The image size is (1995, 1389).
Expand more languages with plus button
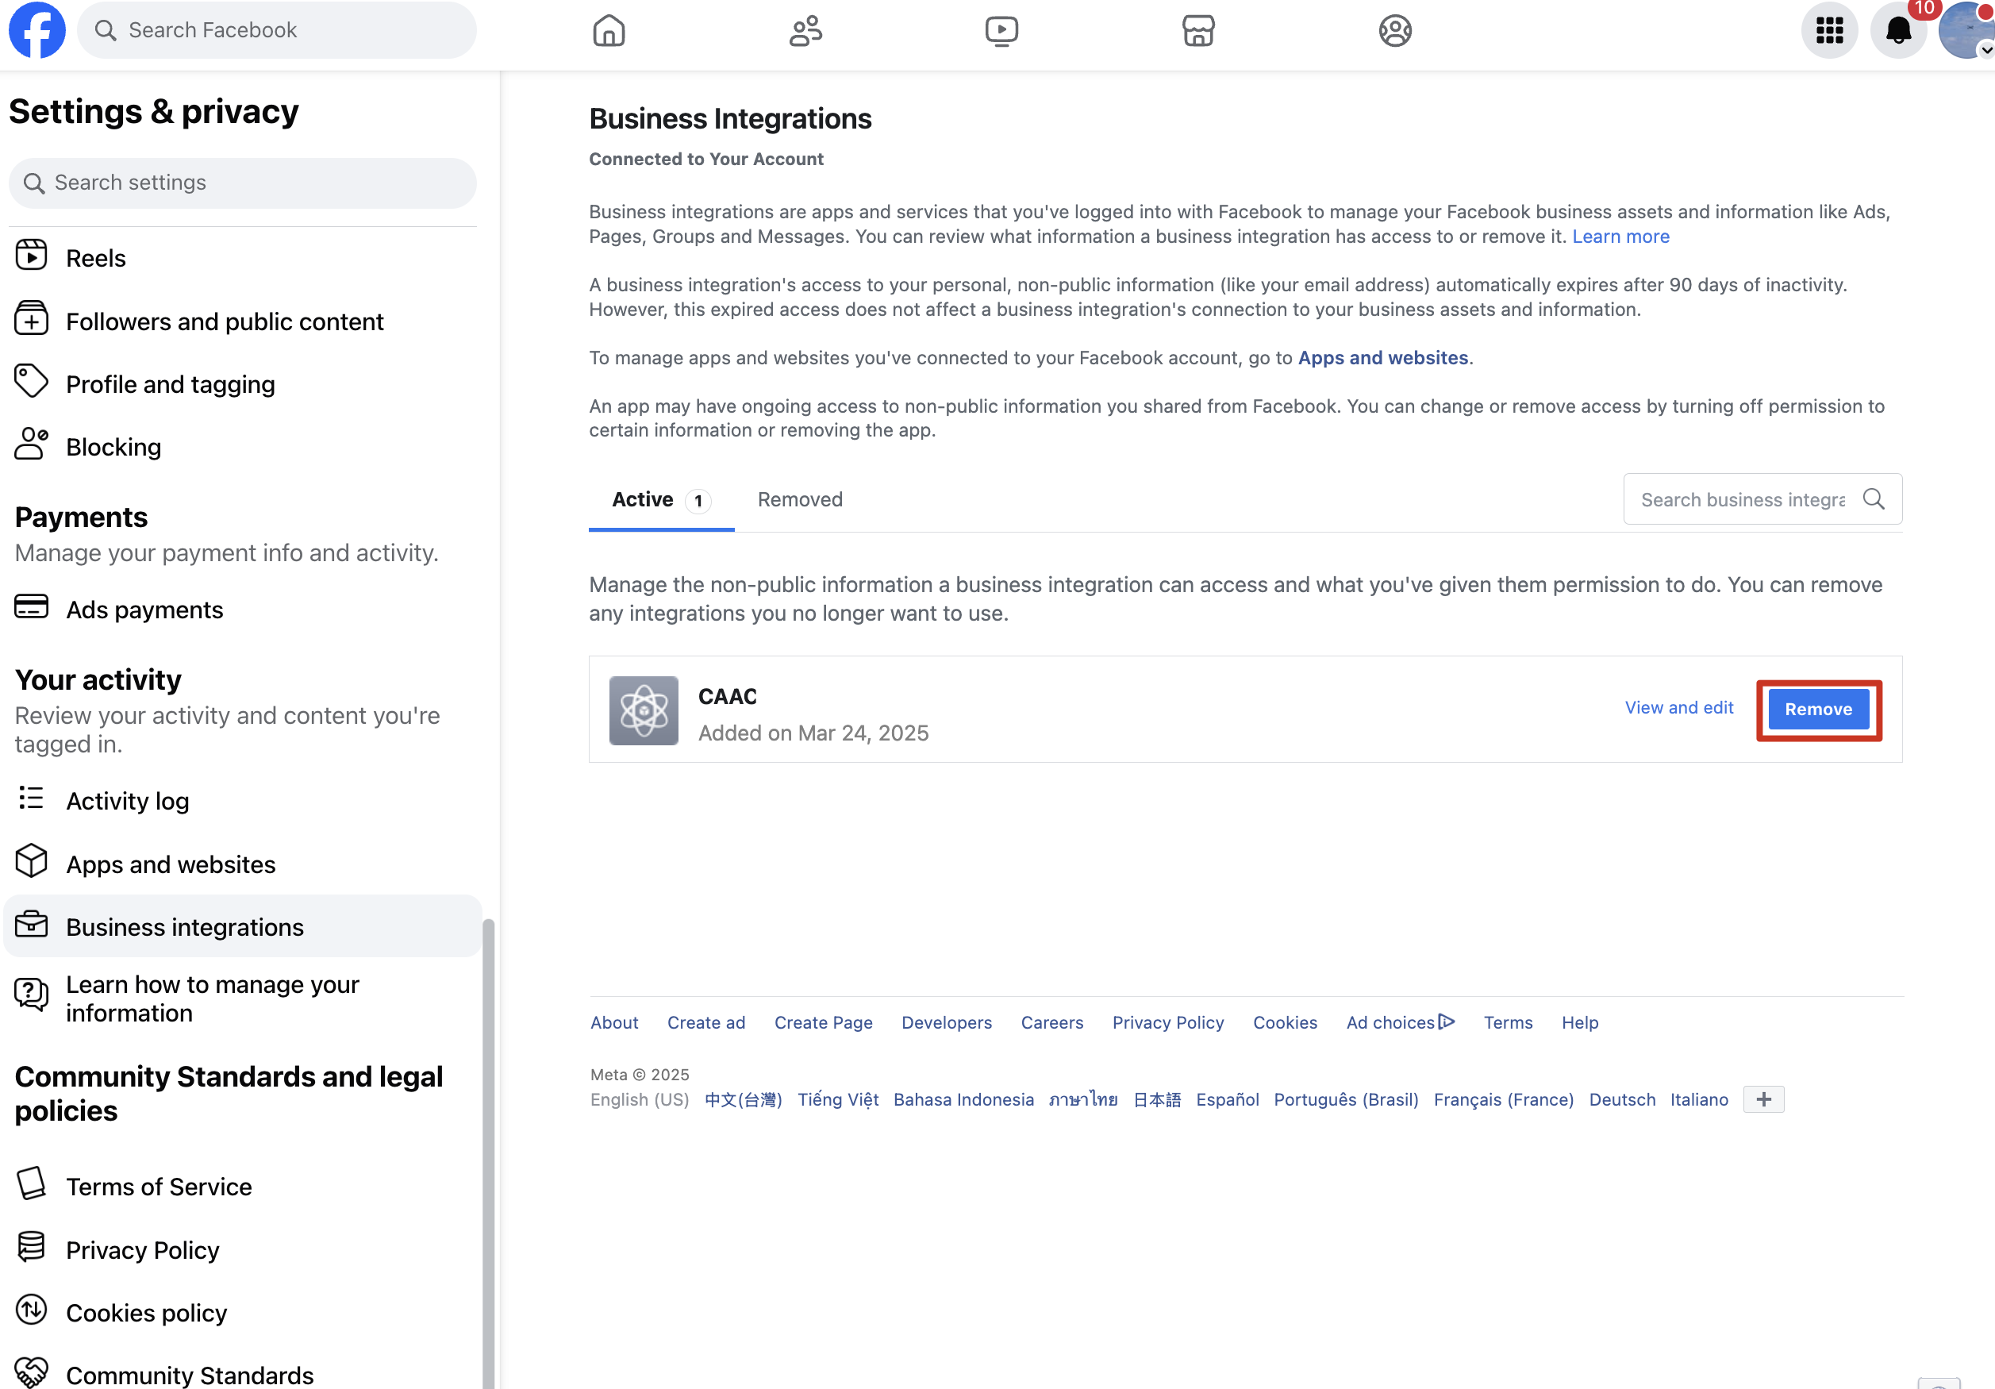coord(1763,1099)
